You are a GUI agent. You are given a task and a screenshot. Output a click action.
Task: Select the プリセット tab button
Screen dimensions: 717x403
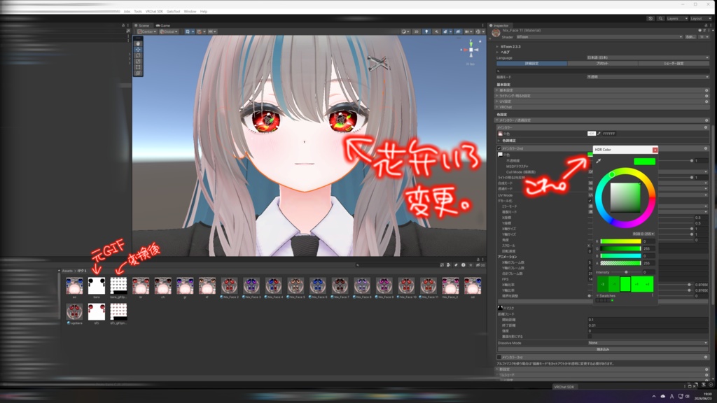[602, 64]
